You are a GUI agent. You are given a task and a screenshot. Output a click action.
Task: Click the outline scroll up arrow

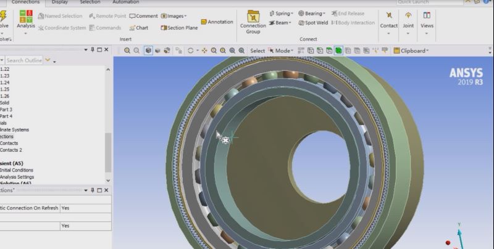108,70
